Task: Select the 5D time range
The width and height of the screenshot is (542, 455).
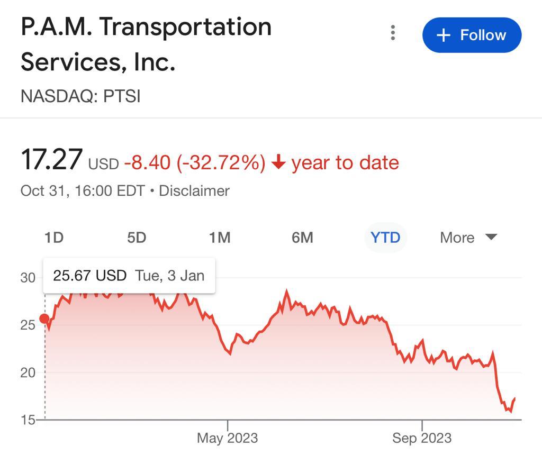Action: (x=137, y=238)
